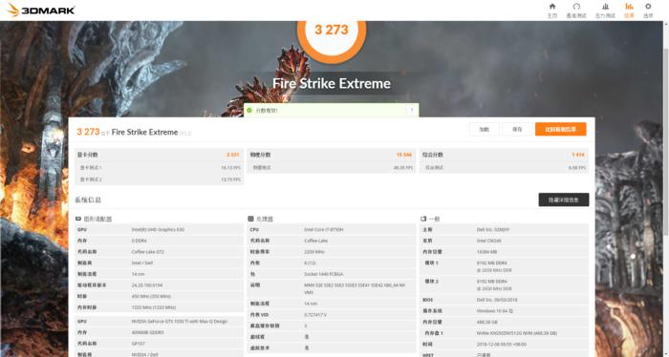Click the graphics adapter section icon

pos(78,219)
